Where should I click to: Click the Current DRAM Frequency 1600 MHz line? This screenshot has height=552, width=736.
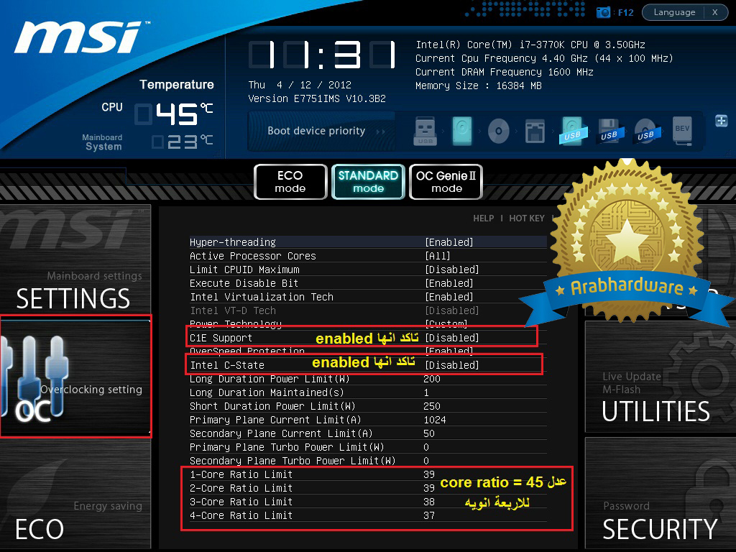(x=504, y=72)
